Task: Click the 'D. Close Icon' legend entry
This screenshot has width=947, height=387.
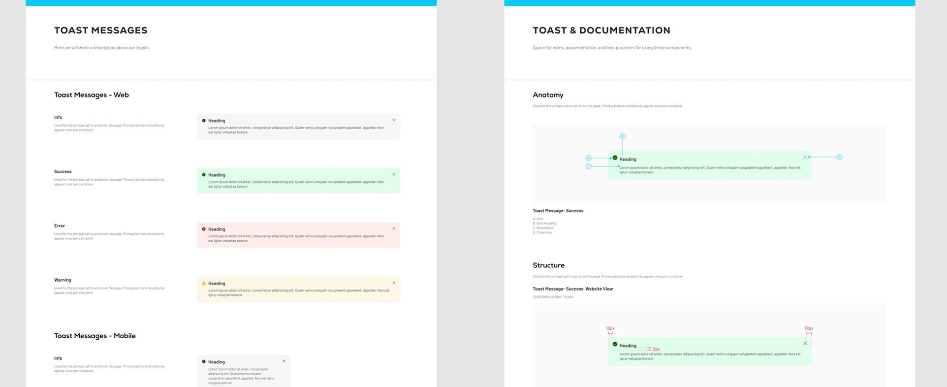Action: 542,232
